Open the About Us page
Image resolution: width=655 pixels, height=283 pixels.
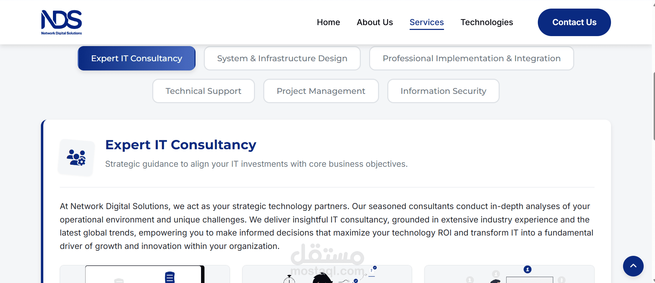[375, 22]
